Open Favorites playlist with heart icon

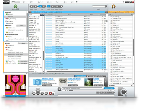coord(10,50)
